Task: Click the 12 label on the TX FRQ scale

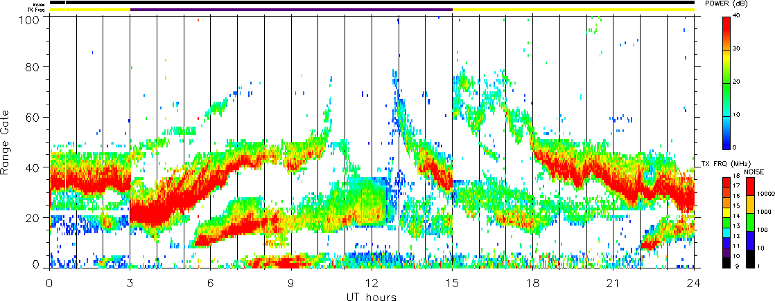Action: [736, 236]
